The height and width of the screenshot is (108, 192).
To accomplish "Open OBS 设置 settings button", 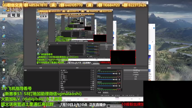I will [136, 77].
